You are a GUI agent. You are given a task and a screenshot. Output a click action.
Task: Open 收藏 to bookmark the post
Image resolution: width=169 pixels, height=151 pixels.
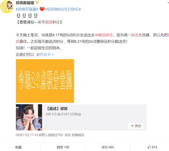(x=18, y=147)
